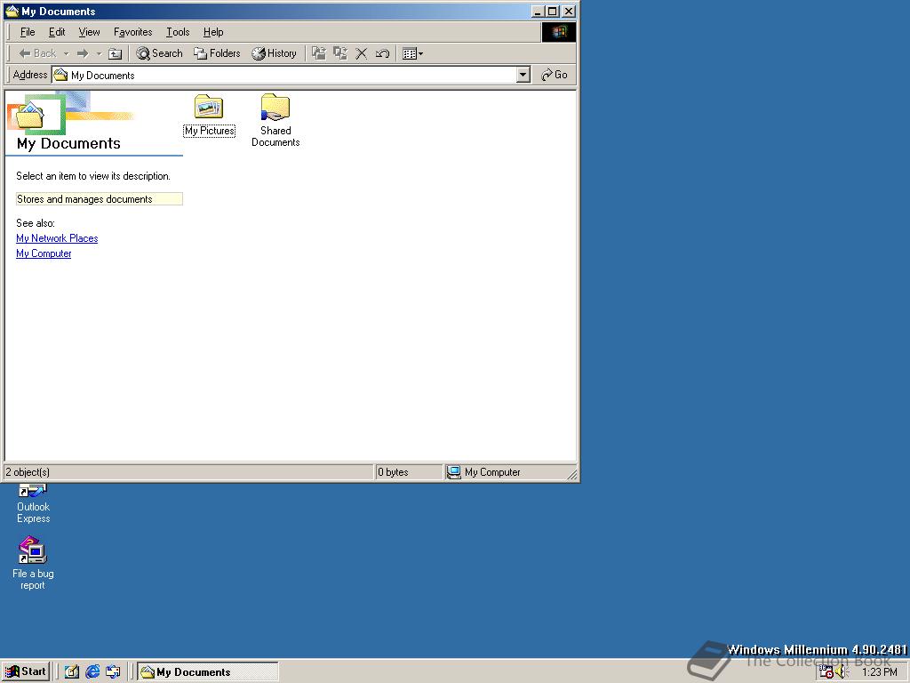This screenshot has height=683, width=910.
Task: Click the Delete toolbar icon
Action: (x=361, y=53)
